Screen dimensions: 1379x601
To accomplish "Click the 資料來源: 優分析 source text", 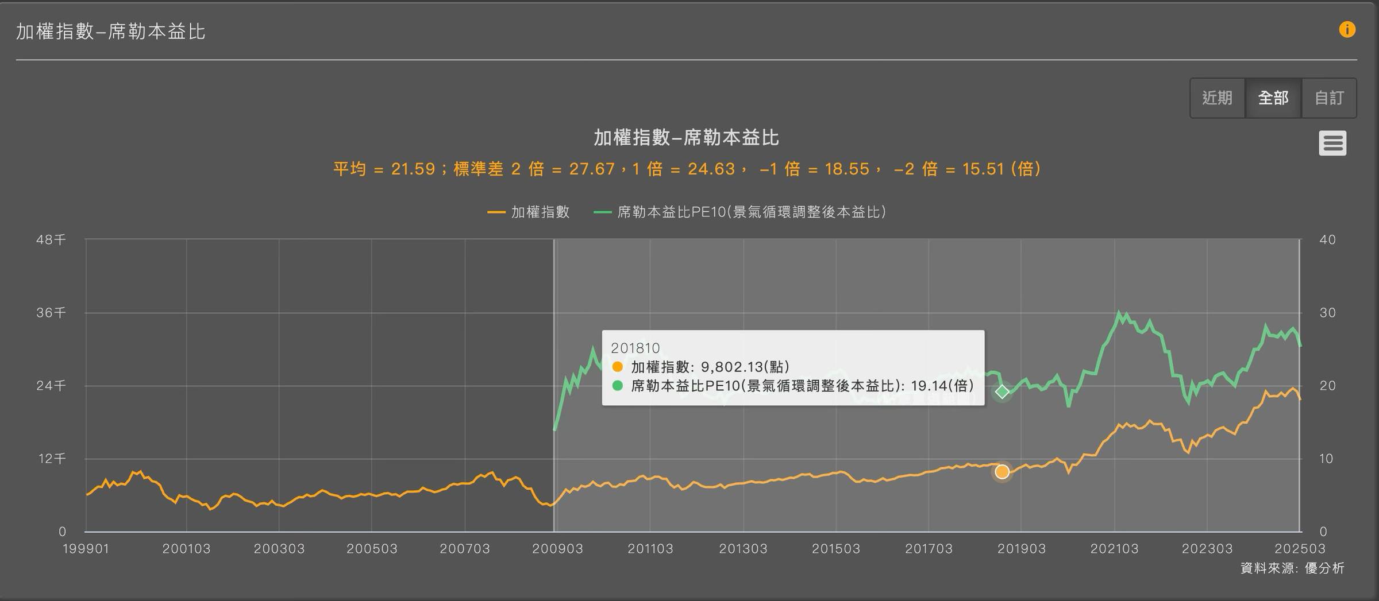I will 1292,568.
